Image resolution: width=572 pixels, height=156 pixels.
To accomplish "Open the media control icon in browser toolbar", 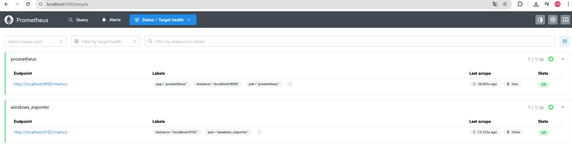I will (x=547, y=4).
